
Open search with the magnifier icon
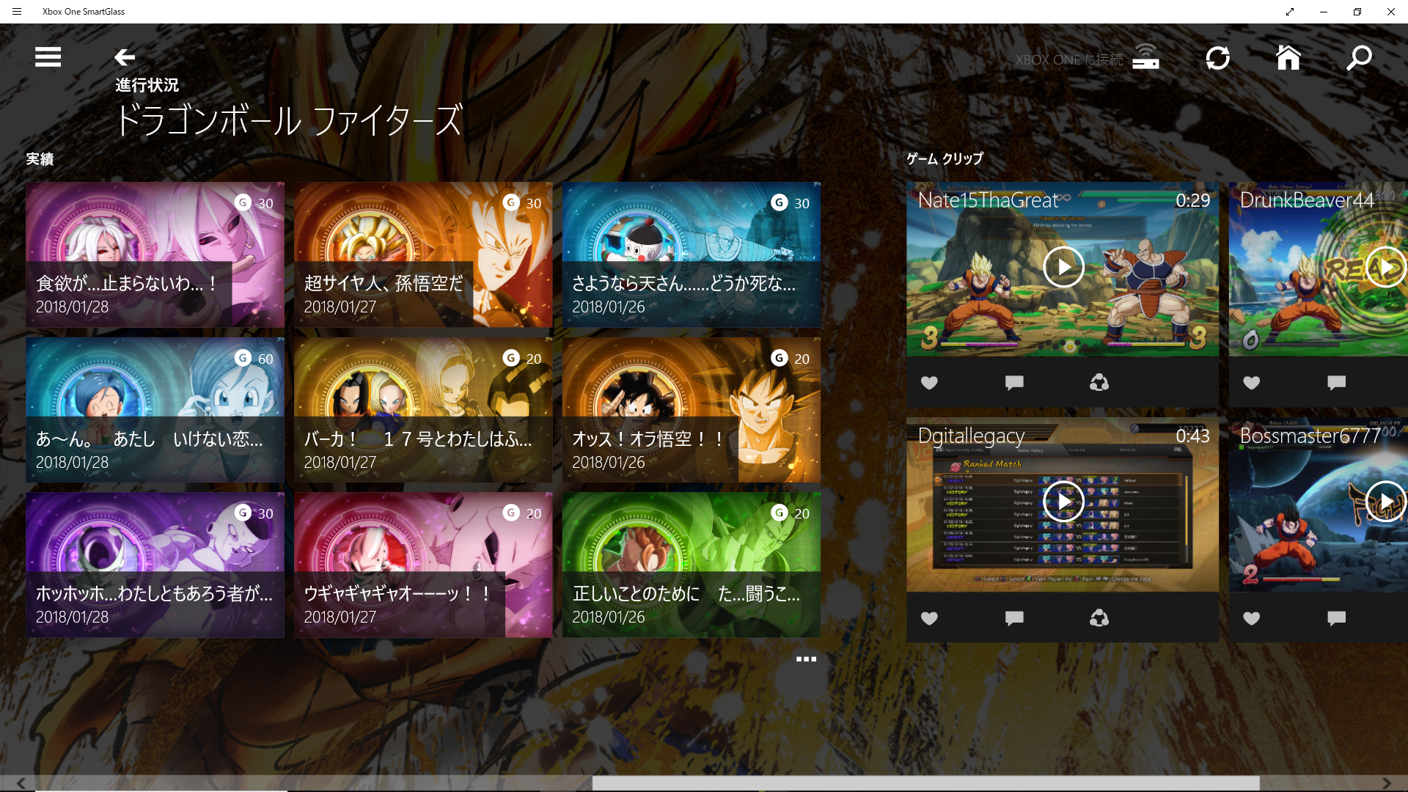pyautogui.click(x=1359, y=58)
